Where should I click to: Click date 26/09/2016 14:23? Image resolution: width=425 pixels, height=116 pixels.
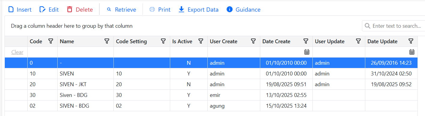[391, 63]
